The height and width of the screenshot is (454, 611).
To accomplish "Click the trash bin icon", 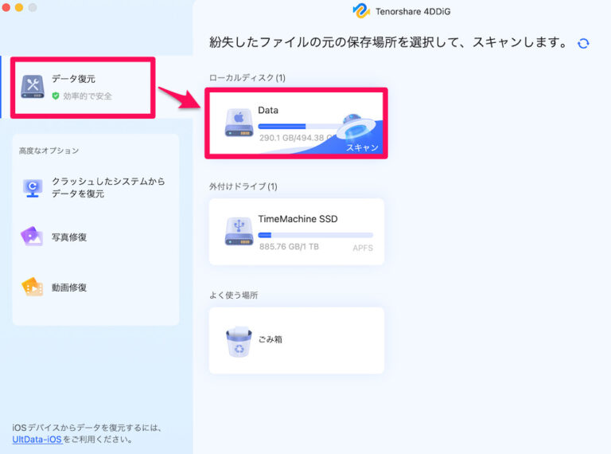I will coord(239,342).
